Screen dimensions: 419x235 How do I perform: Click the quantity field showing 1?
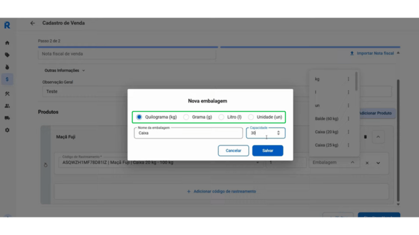click(x=286, y=162)
